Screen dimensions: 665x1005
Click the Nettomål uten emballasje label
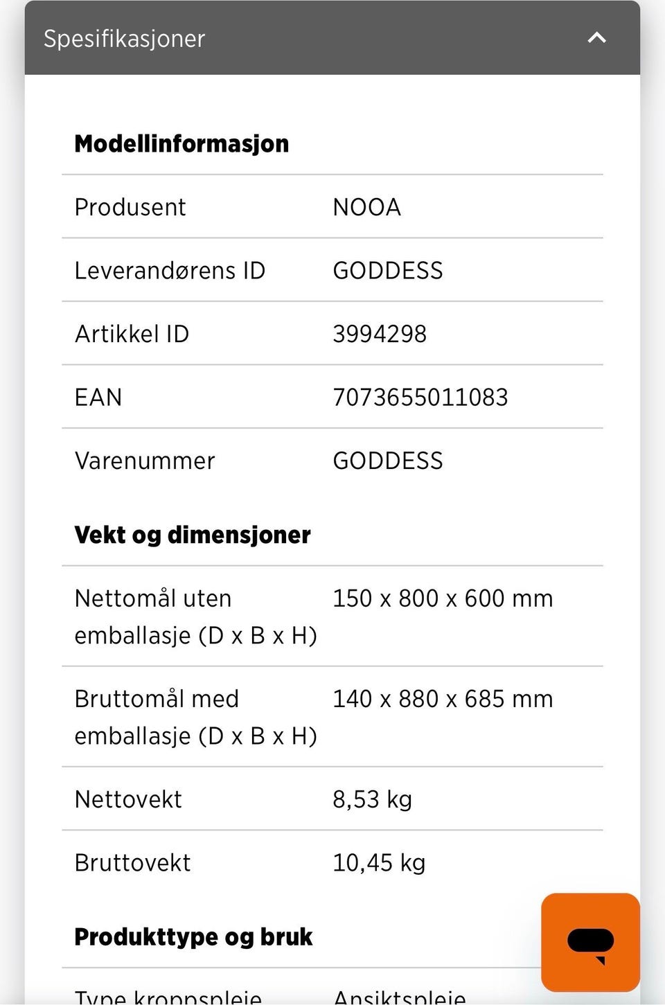(195, 616)
